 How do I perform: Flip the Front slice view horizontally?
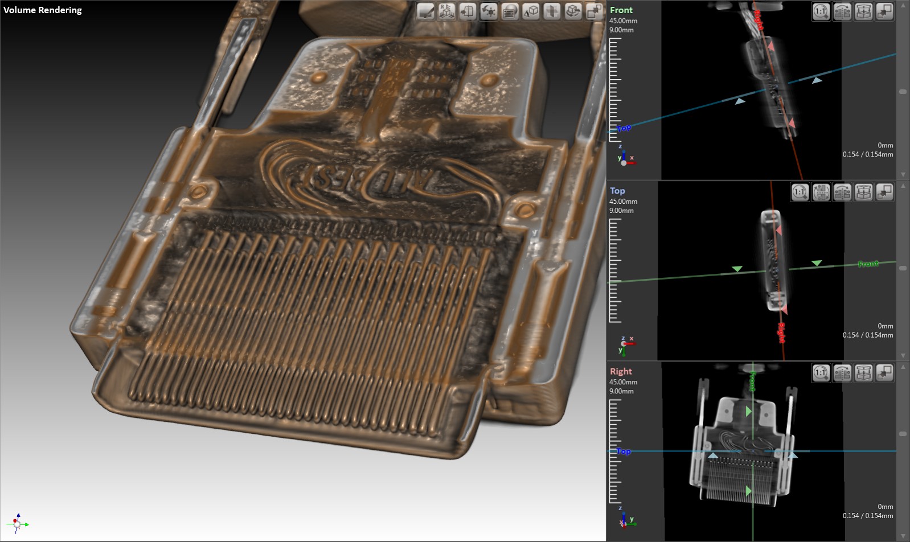[842, 11]
